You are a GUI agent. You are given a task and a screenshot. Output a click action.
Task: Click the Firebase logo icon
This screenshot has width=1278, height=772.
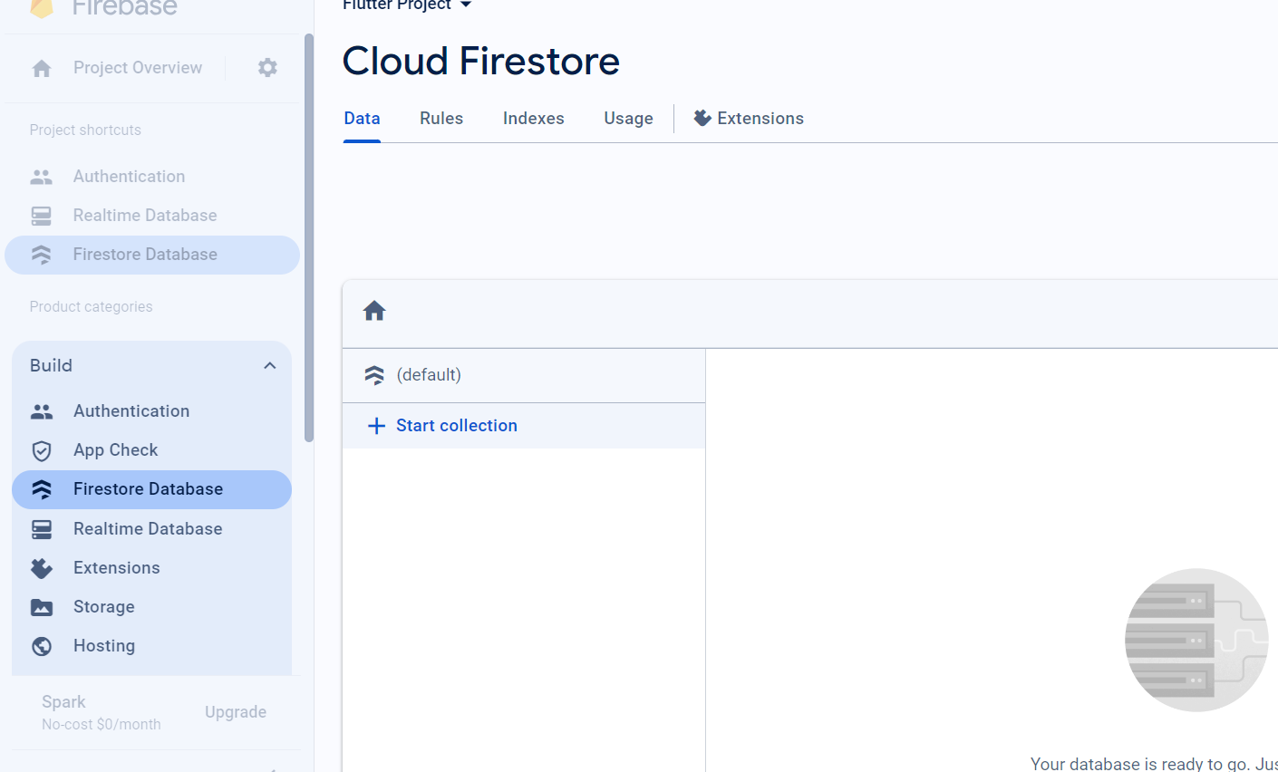pos(41,8)
